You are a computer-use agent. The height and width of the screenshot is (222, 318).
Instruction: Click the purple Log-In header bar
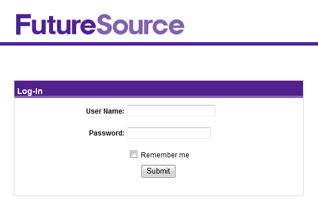[159, 89]
